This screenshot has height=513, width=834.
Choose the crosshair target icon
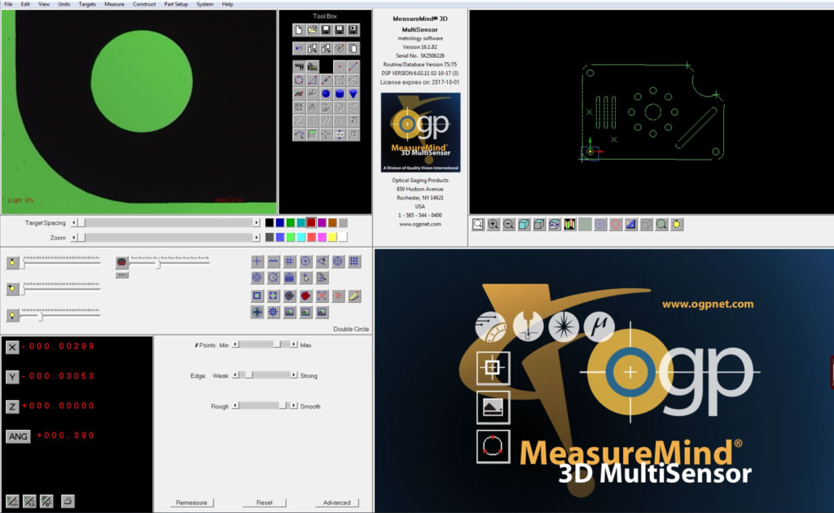(x=257, y=261)
